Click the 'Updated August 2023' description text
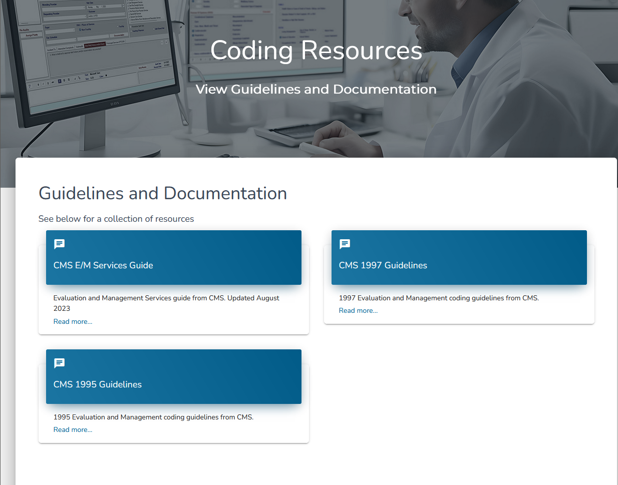The width and height of the screenshot is (618, 485). pos(166,303)
